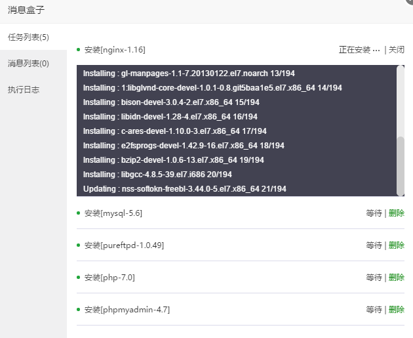
Task: Click 关闭 beside the nginx-1.16 install
Action: 396,50
